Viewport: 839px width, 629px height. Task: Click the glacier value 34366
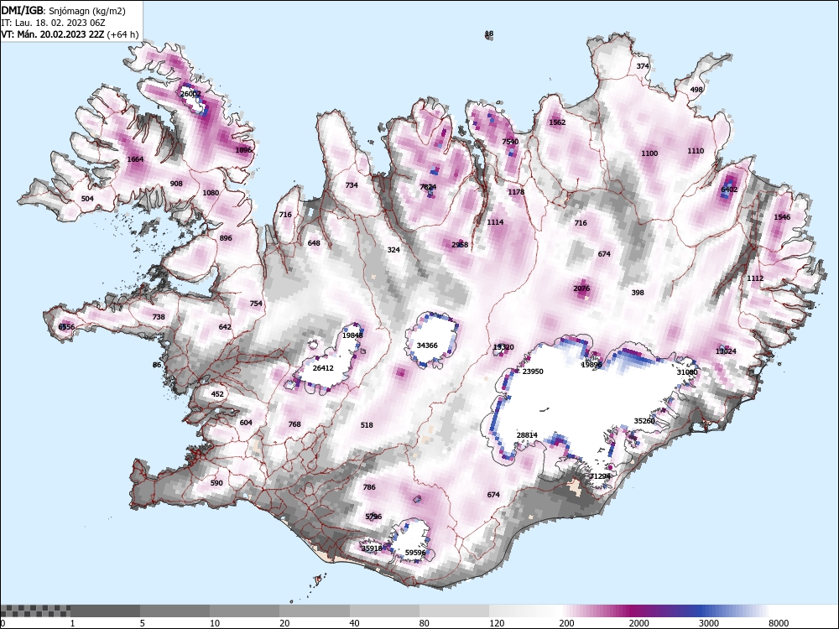click(427, 346)
